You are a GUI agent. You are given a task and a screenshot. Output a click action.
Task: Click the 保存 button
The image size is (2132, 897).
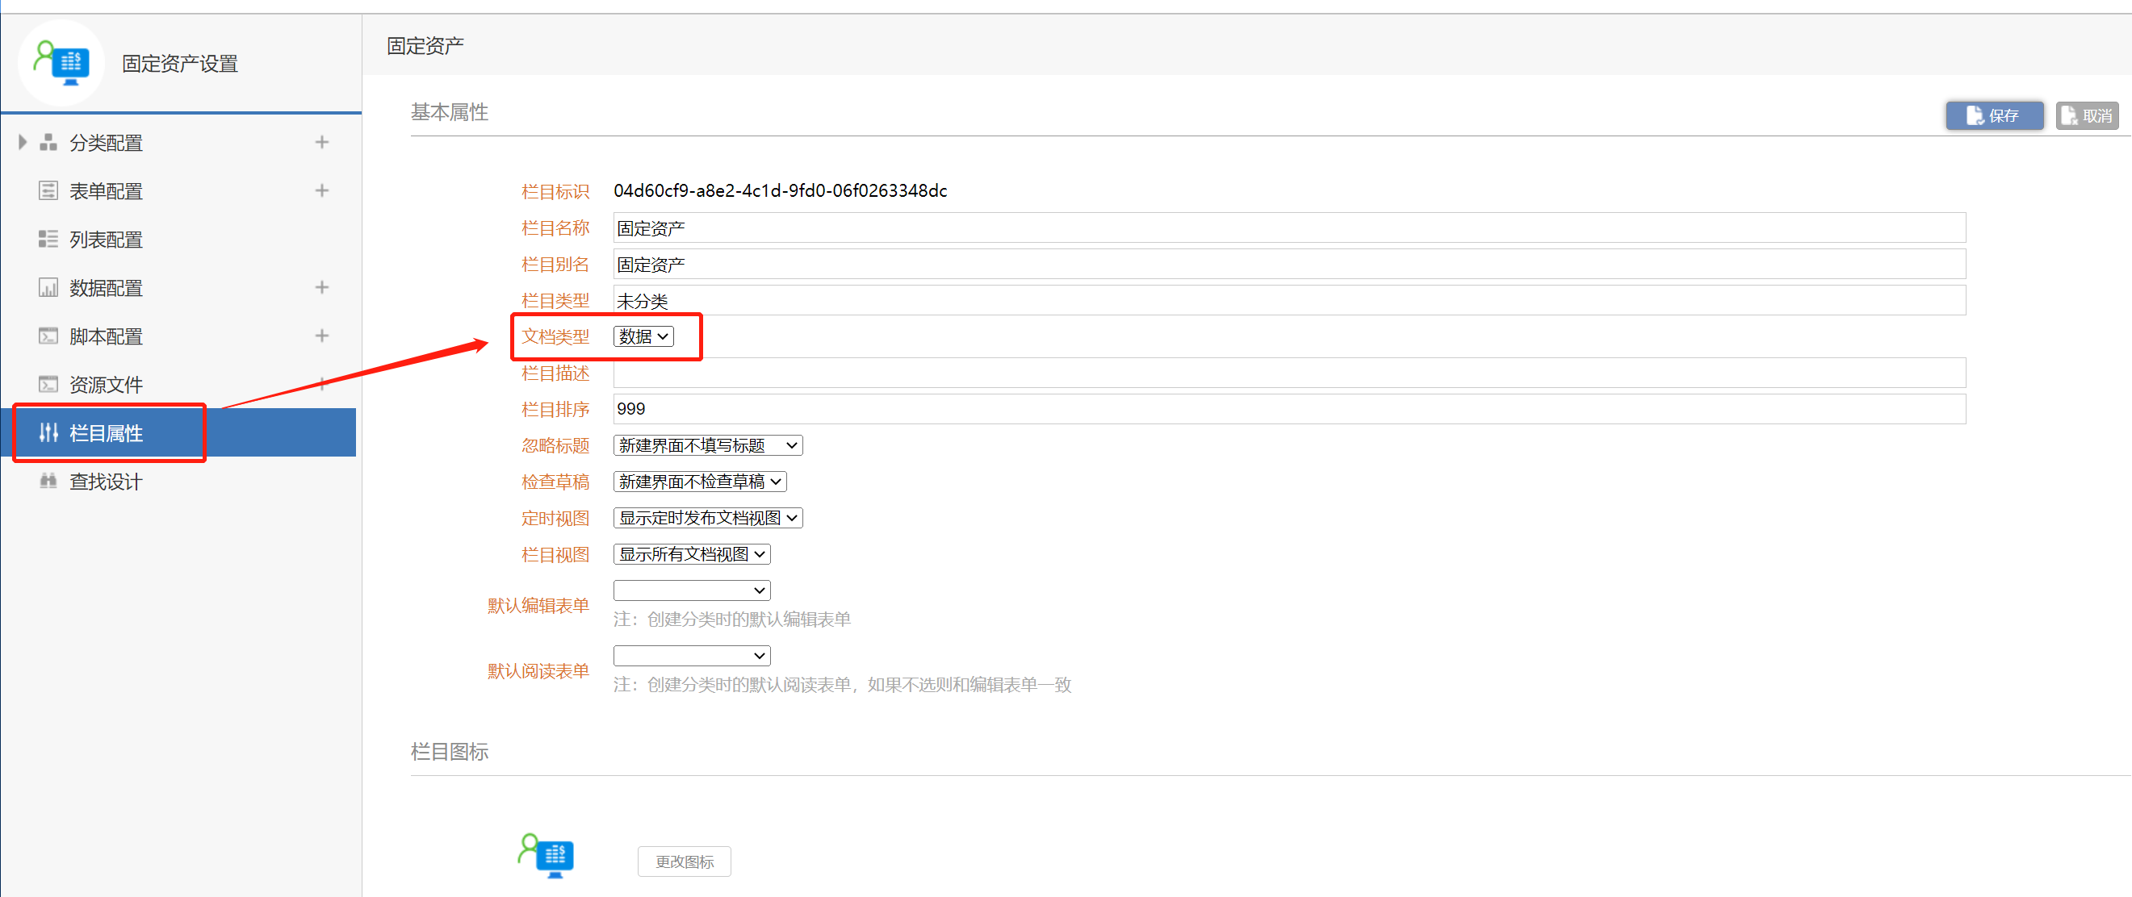(x=1994, y=115)
